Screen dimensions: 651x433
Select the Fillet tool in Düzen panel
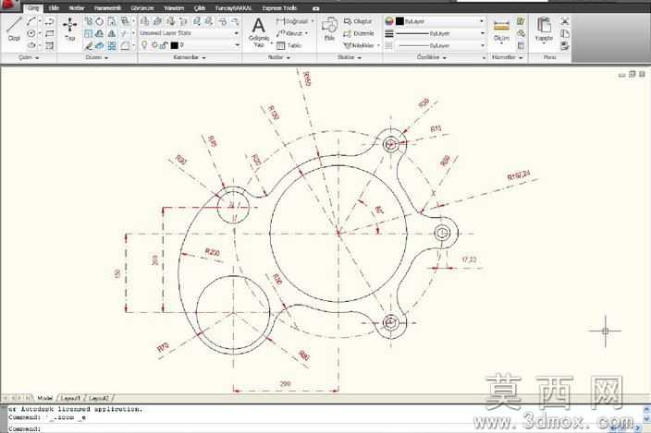tap(125, 45)
